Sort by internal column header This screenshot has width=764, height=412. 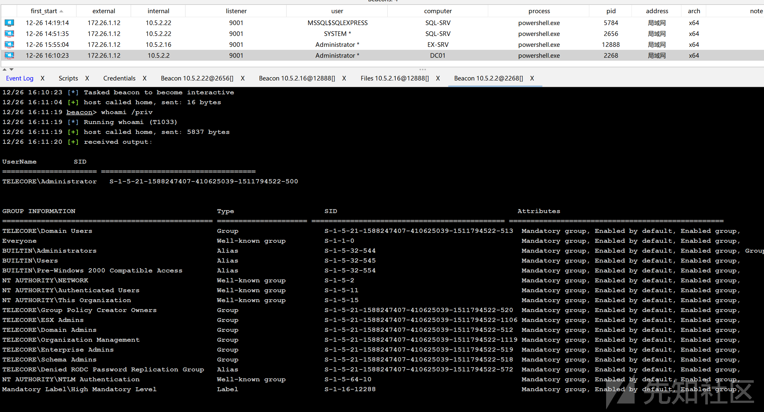point(158,11)
